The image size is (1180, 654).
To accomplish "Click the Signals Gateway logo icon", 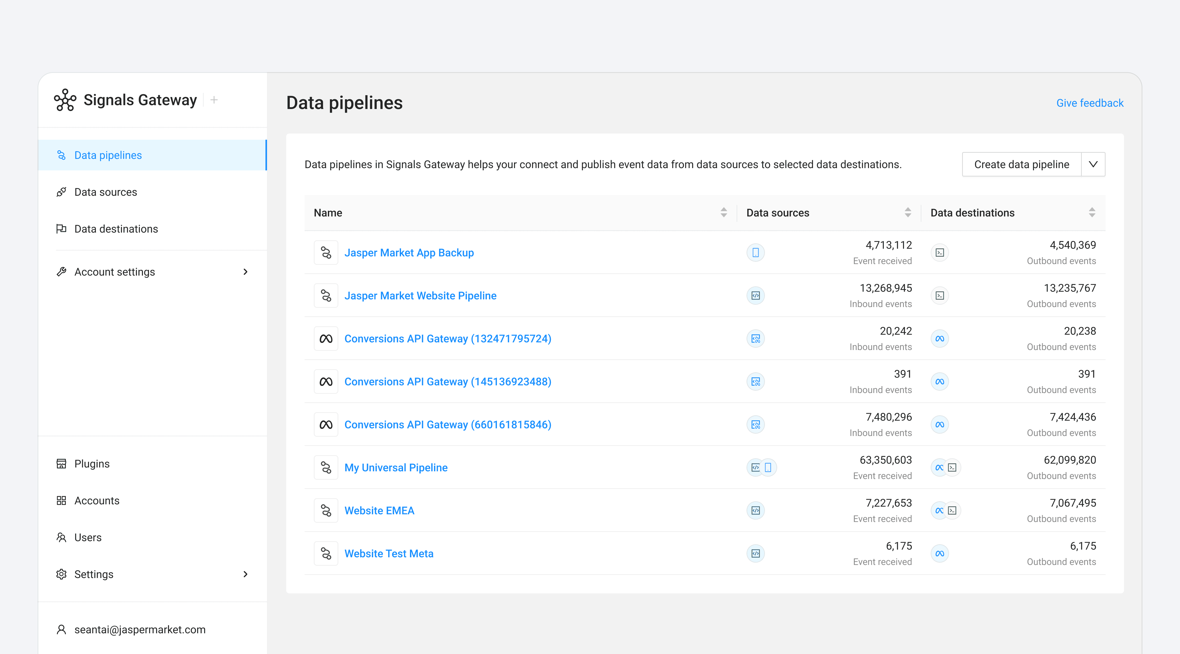I will 65,100.
